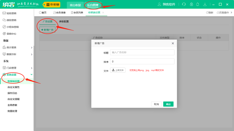Expand the 门店管理 menu arrow
The image size is (234, 131).
tap(32, 68)
